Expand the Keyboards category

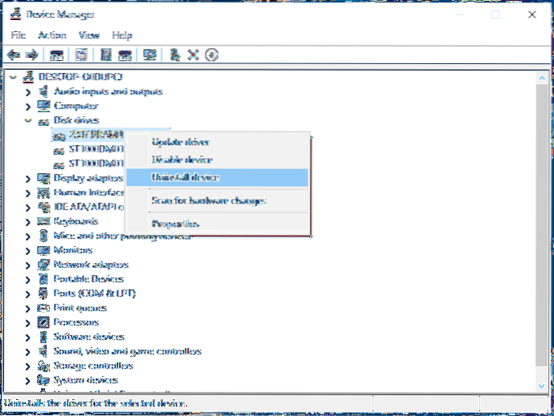28,222
